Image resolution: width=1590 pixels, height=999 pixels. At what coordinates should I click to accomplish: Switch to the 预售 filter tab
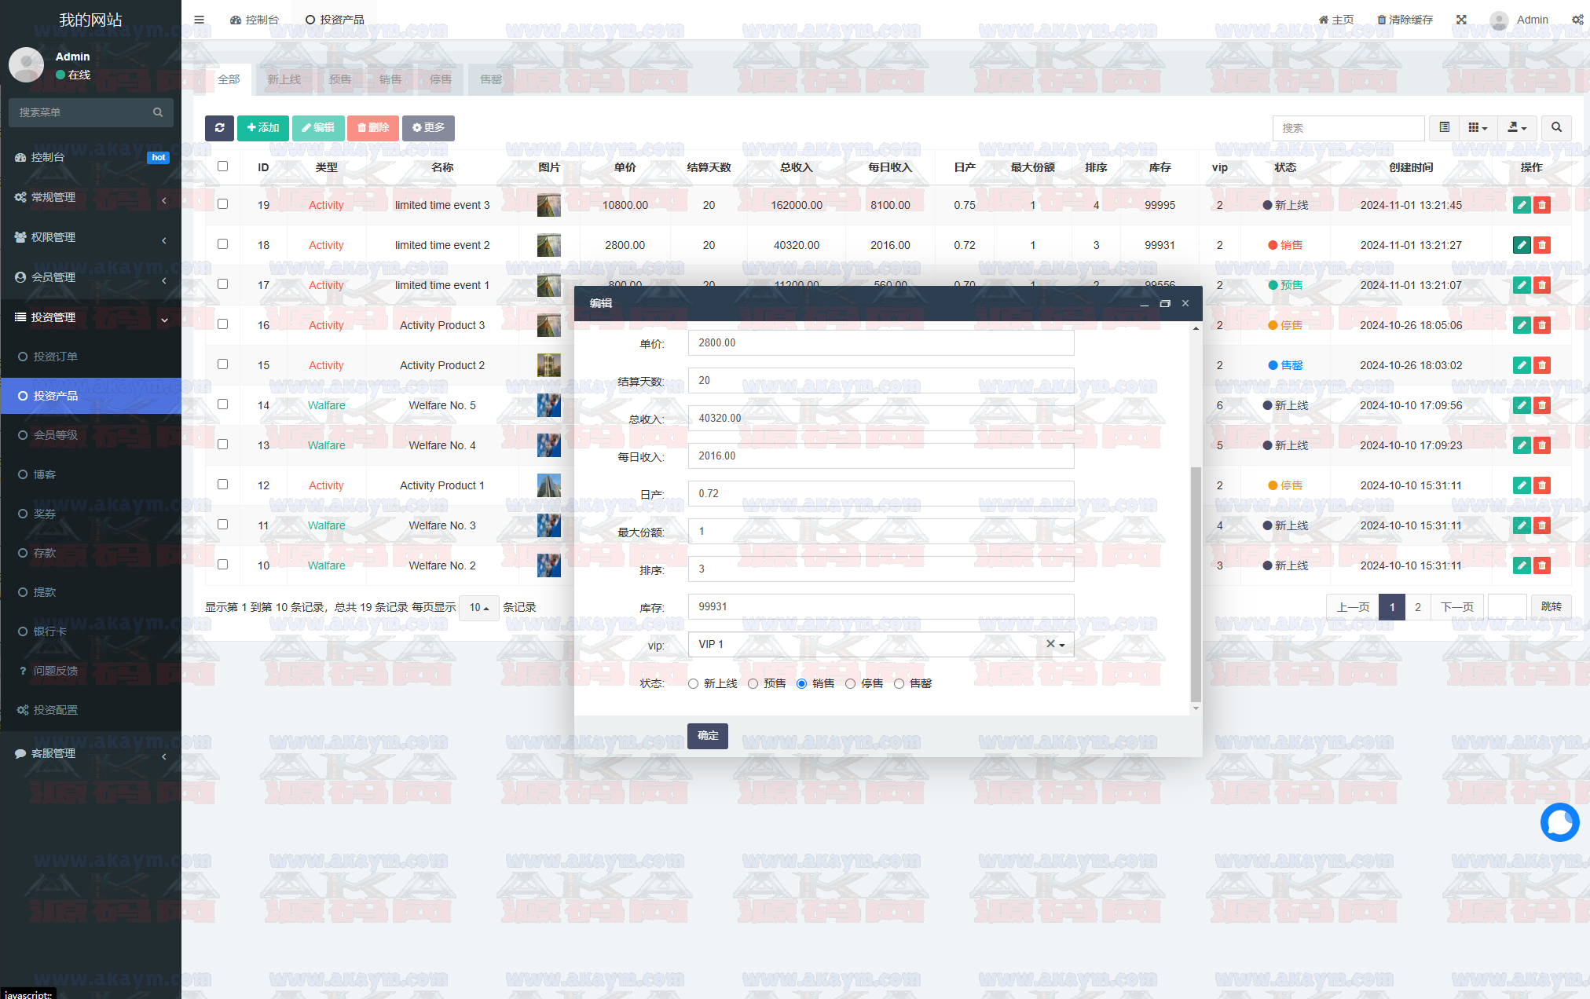tap(339, 79)
